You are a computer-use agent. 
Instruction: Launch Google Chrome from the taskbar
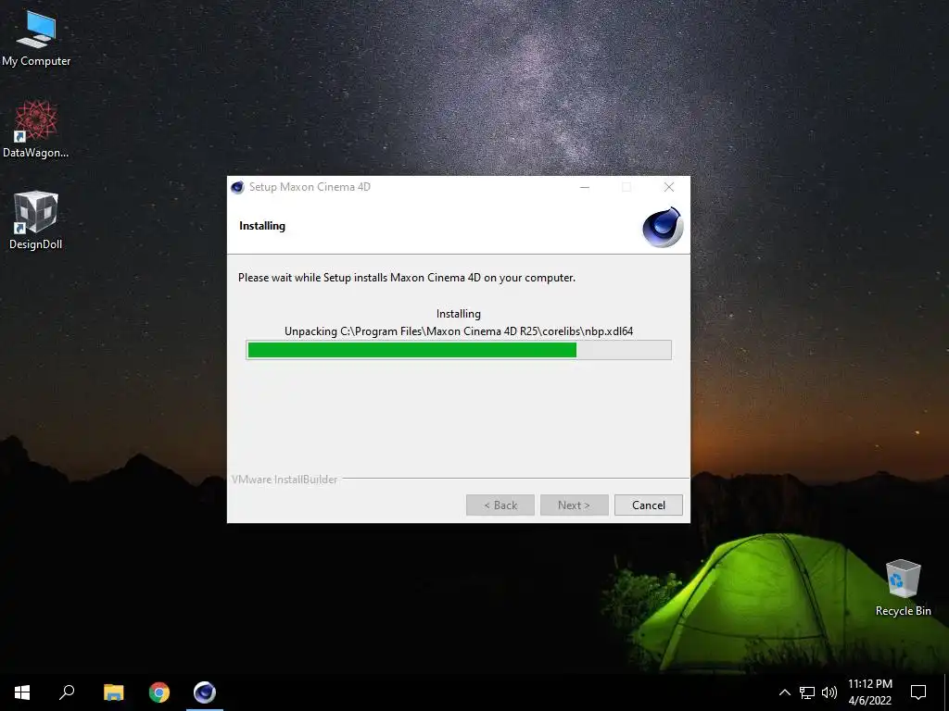159,692
